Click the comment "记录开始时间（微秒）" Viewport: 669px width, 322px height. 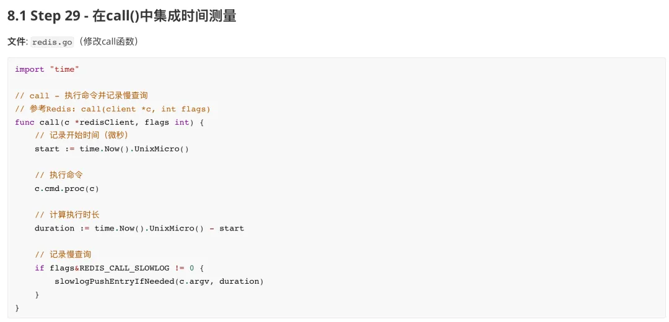tap(82, 136)
